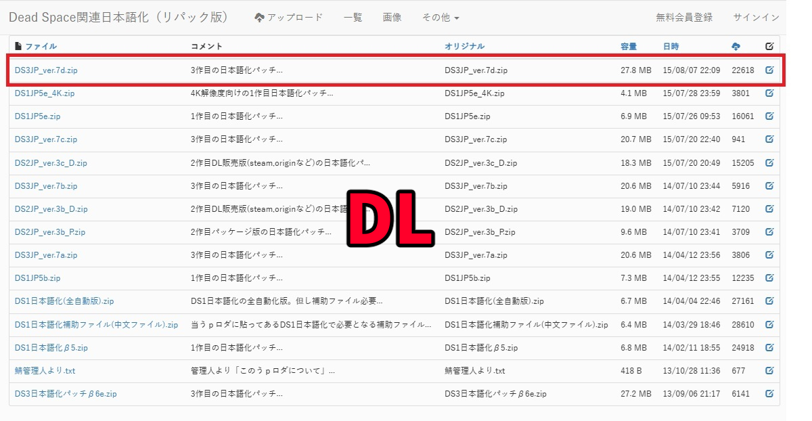Click edit icon for DS3日本語化パッチβ6e.zip row
Image resolution: width=812 pixels, height=421 pixels.
point(769,393)
